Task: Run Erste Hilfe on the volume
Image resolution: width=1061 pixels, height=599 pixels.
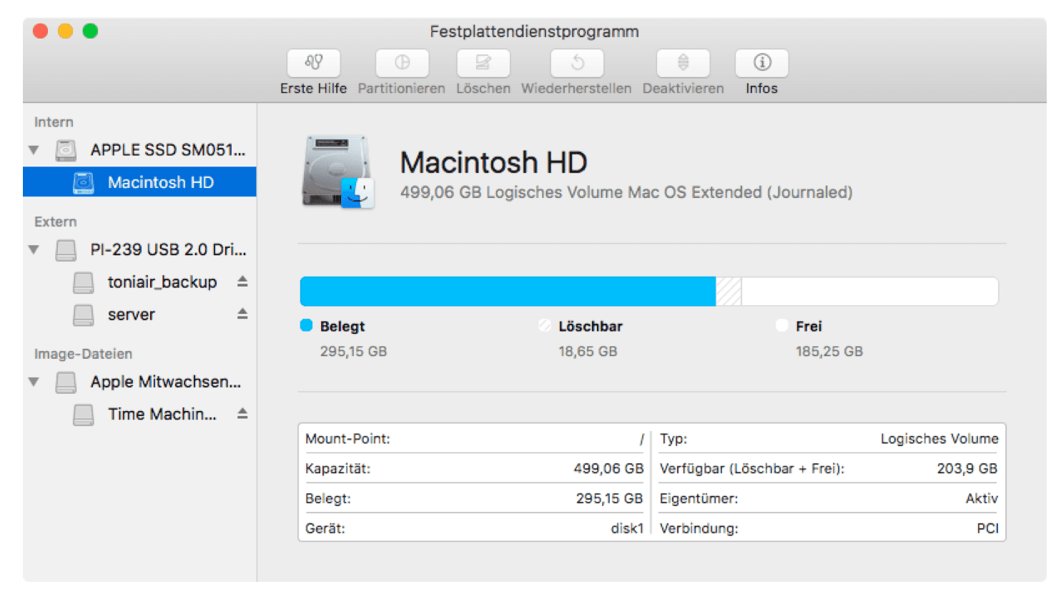Action: tap(313, 63)
